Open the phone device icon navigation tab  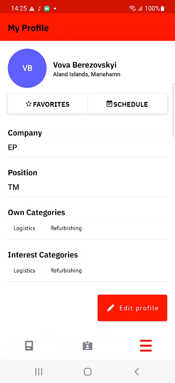29,346
